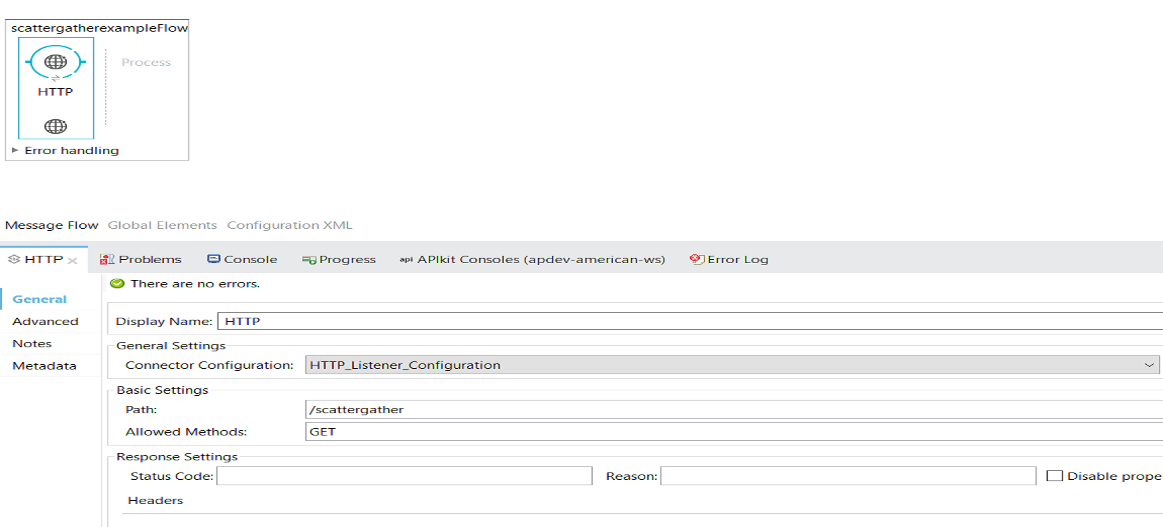1163x527 pixels.
Task: Open the Connector Configuration dropdown
Action: pos(1149,365)
